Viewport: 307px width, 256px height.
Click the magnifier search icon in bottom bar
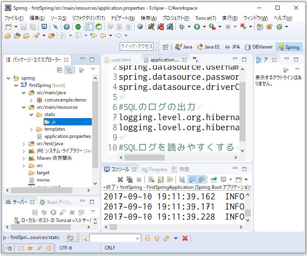[84, 238]
